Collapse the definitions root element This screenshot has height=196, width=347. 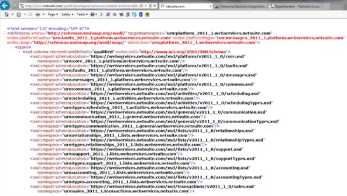(4, 34)
